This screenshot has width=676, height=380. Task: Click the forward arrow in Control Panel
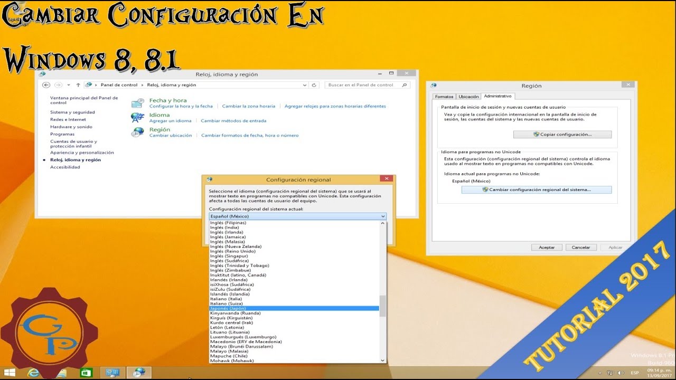58,85
